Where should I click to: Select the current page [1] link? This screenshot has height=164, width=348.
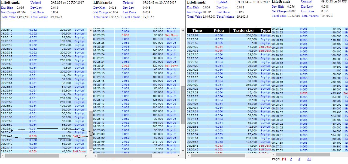(x=284, y=159)
